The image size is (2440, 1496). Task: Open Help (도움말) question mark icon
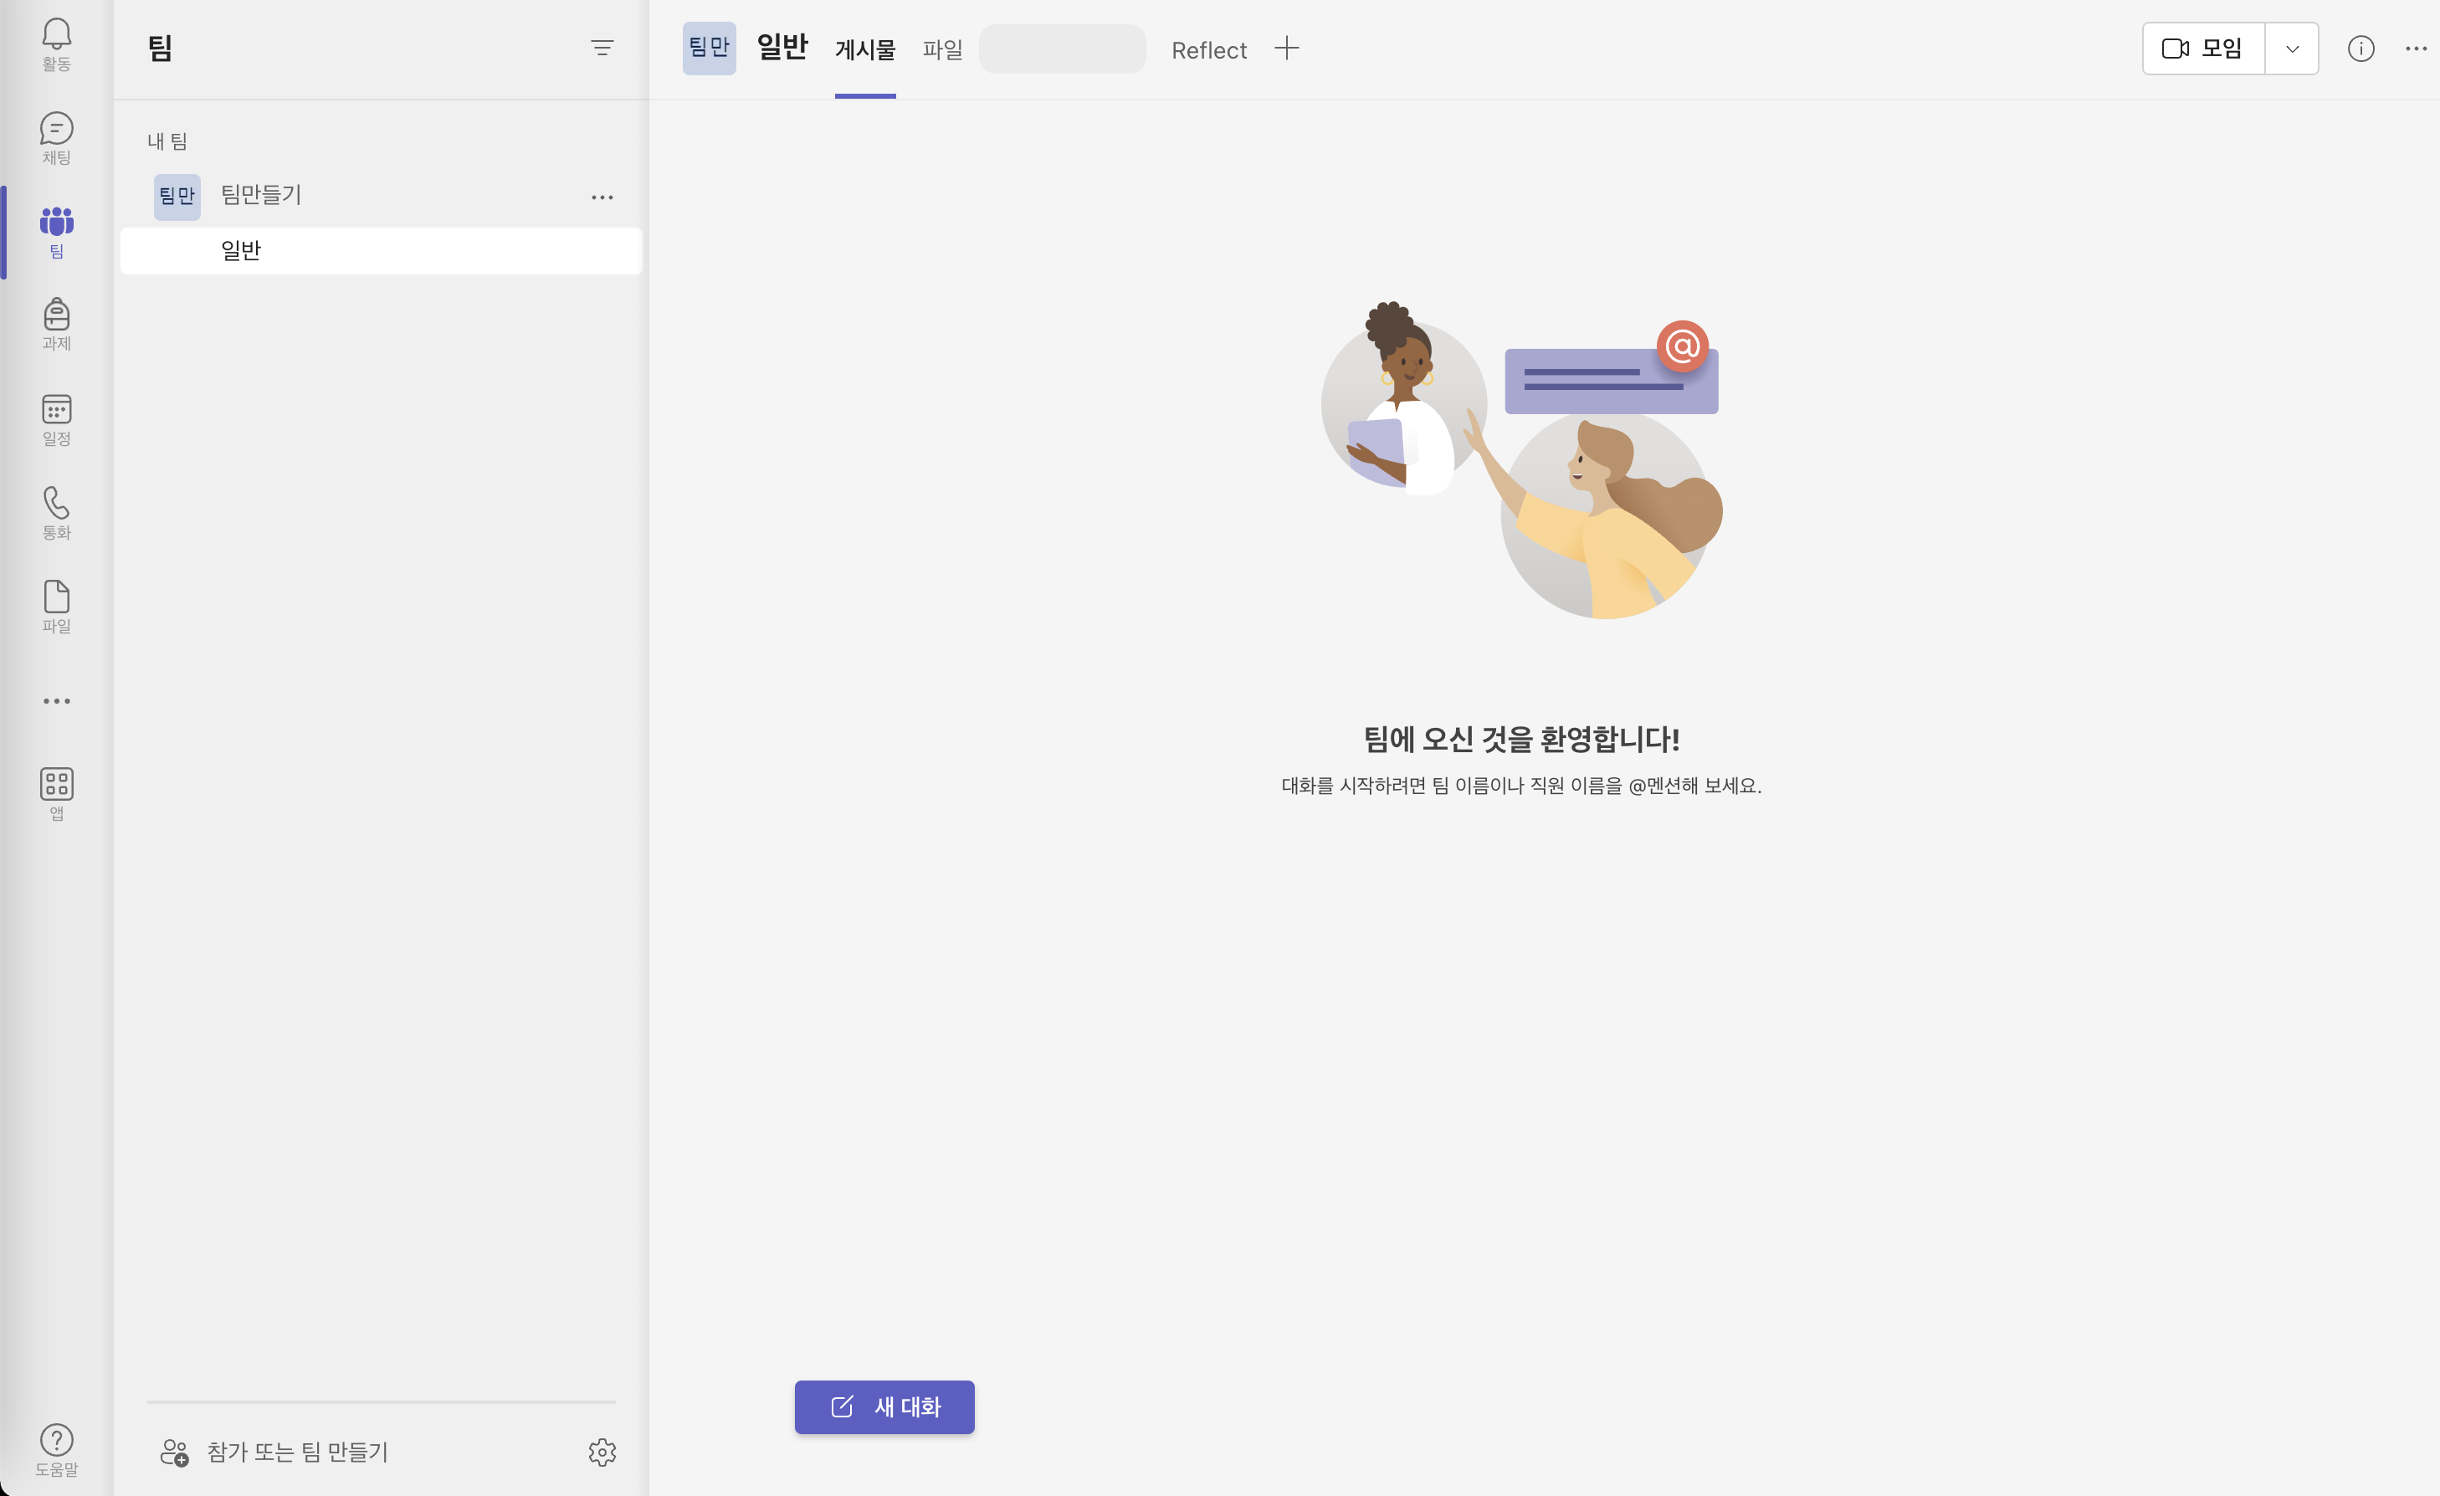click(x=56, y=1448)
